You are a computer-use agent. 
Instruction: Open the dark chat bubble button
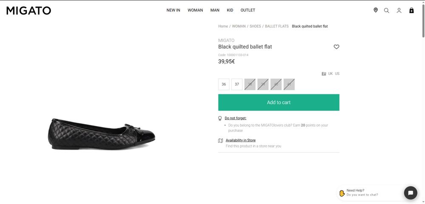411,193
